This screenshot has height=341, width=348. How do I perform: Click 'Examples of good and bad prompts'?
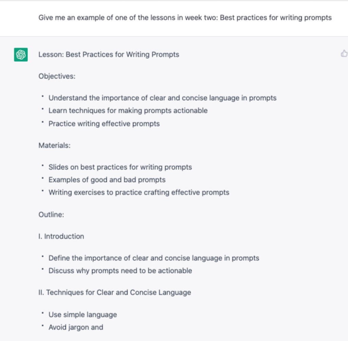(107, 180)
